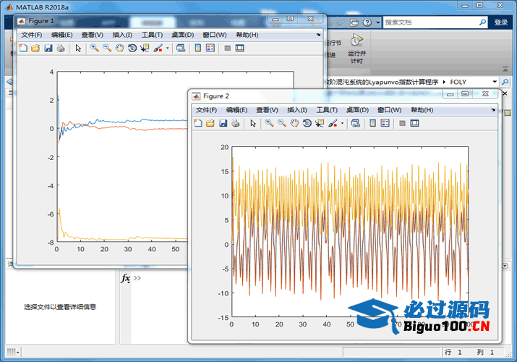517x362 pixels.
Task: Select Edit Plot arrow in Figure 1 toolbar
Action: tap(78, 49)
